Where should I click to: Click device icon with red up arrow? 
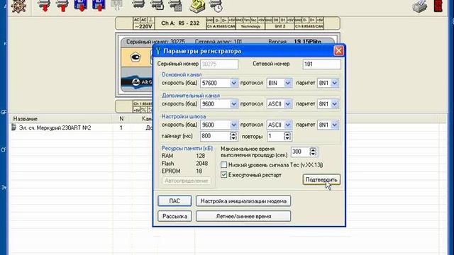(x=62, y=6)
